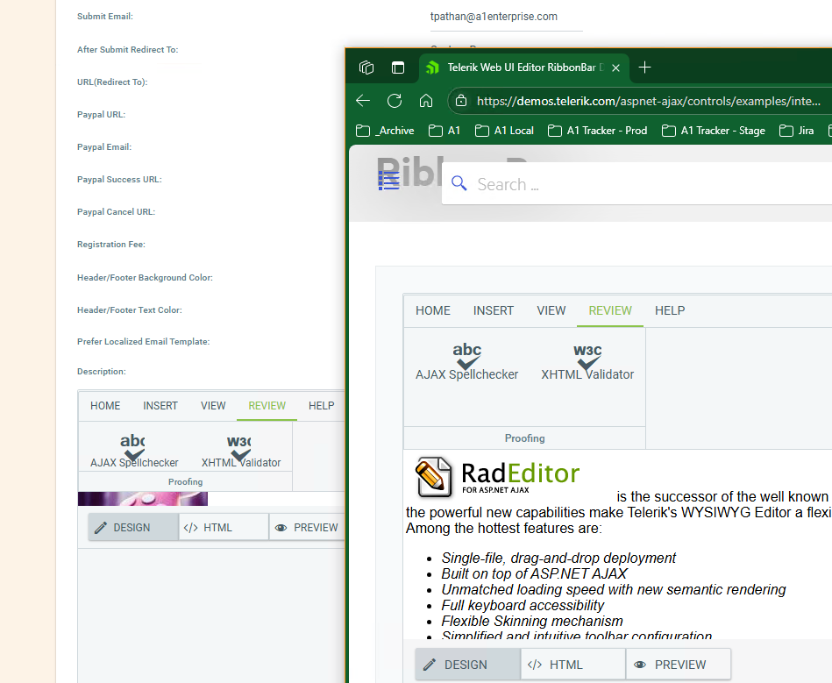Click the 'Full keyboard accessibility' bullet
Screen dimensions: 832x683
pyautogui.click(x=523, y=606)
